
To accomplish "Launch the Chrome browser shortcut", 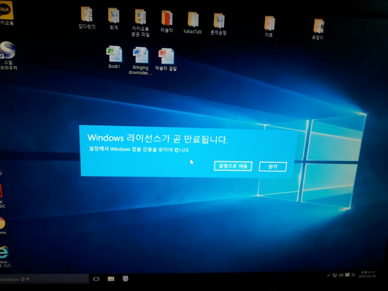I will [2, 226].
